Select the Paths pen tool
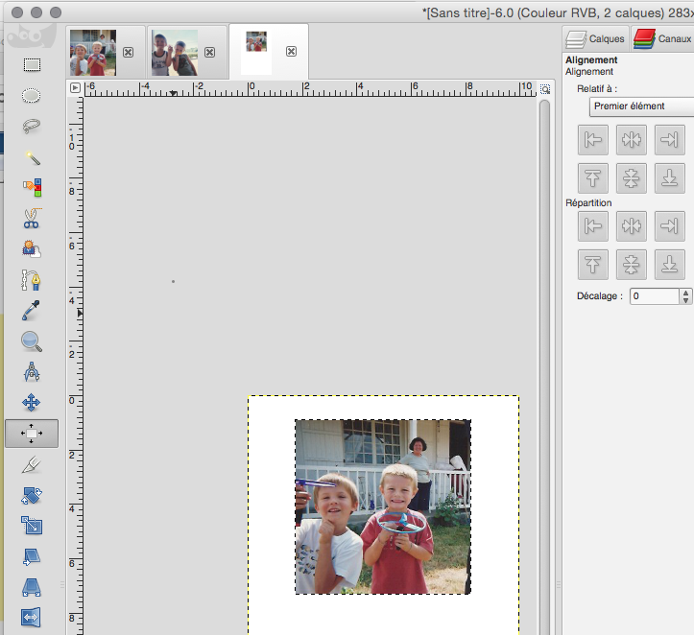694x635 pixels. click(32, 279)
